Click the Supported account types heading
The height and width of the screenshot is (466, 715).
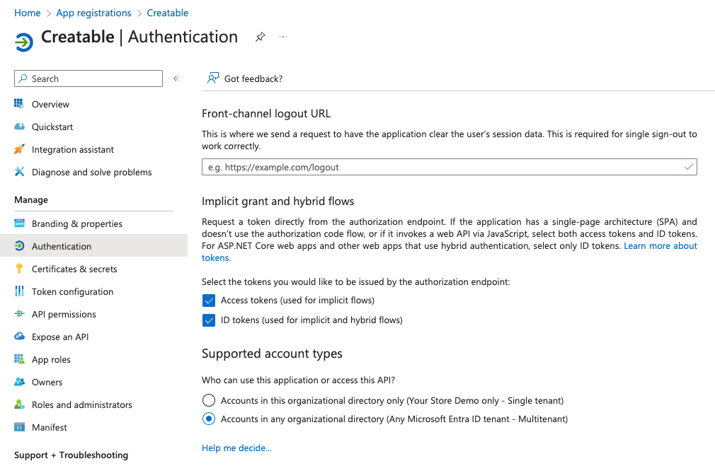coord(272,354)
